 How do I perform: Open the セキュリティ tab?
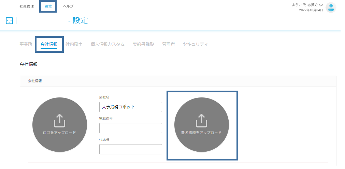[196, 44]
